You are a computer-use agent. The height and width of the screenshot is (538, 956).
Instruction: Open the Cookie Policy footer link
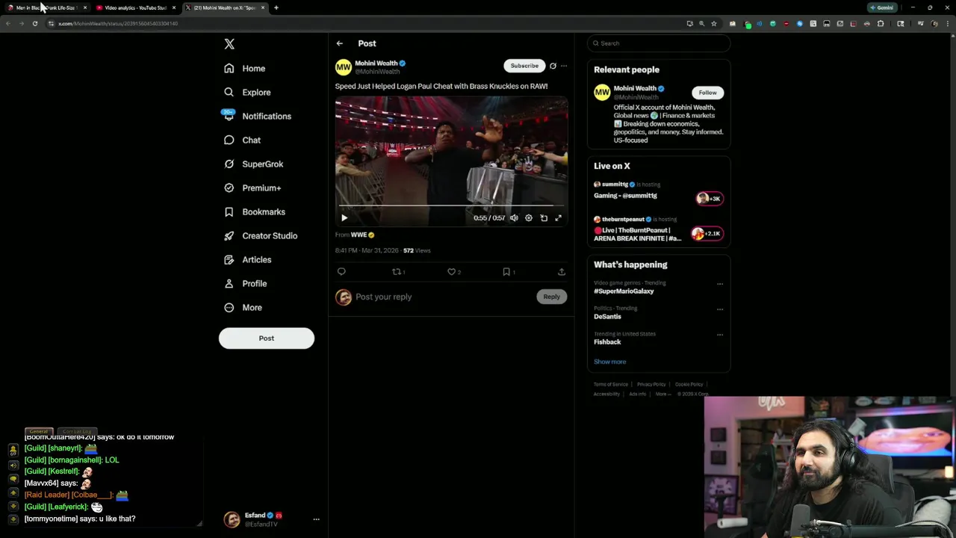pyautogui.click(x=689, y=384)
